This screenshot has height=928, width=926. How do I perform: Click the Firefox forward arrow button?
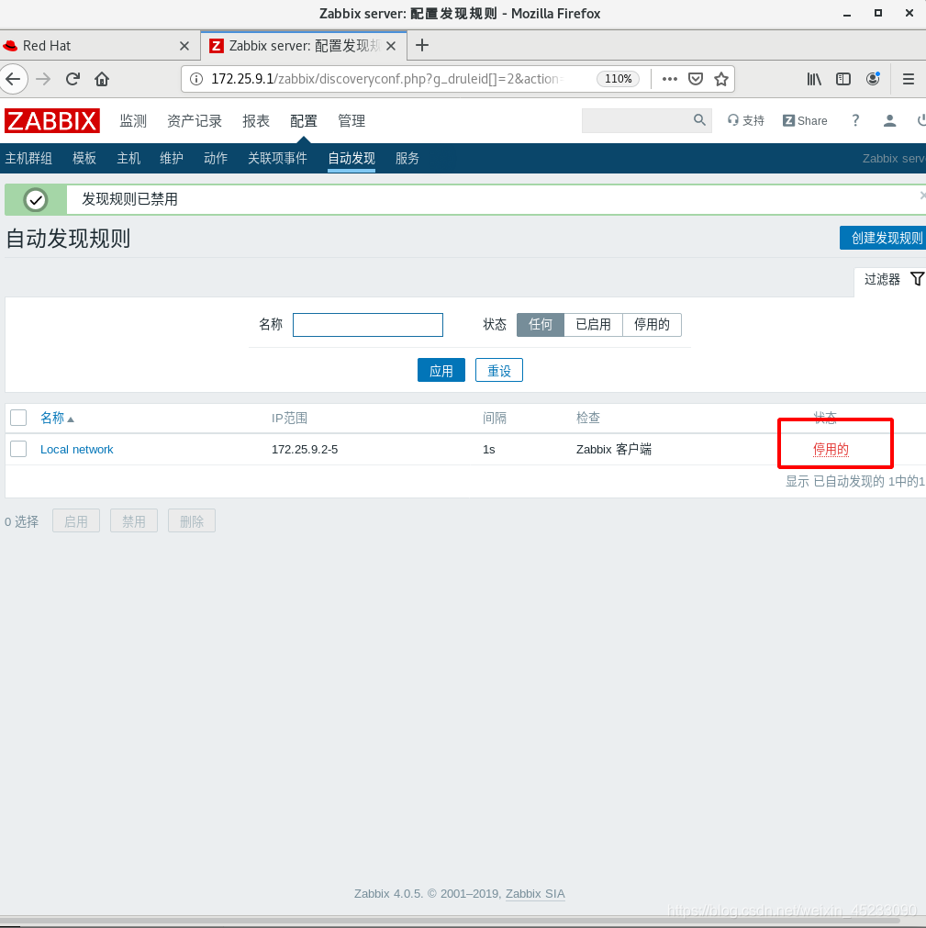(x=43, y=79)
